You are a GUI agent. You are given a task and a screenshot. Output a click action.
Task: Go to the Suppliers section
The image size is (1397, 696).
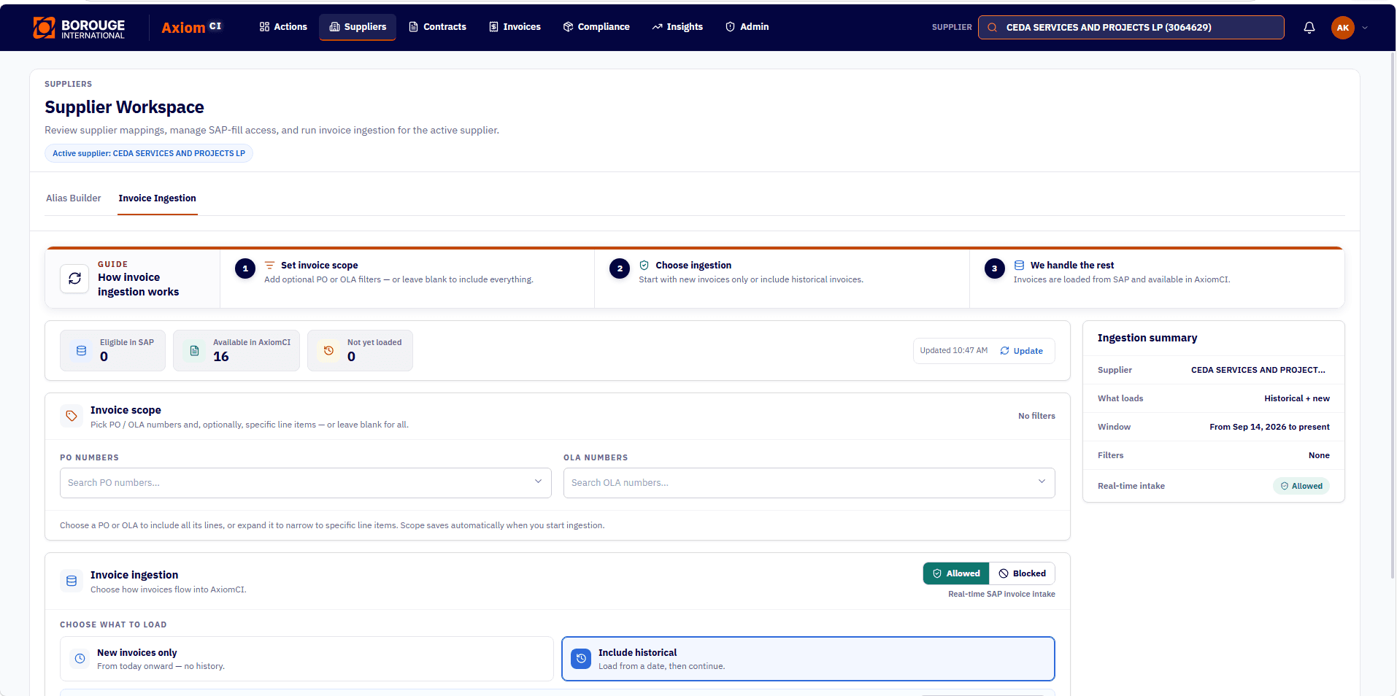[358, 27]
